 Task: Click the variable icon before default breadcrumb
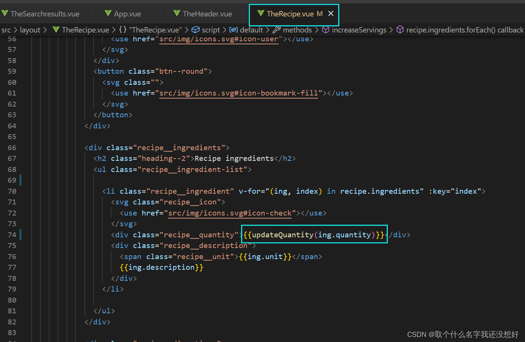tap(233, 29)
